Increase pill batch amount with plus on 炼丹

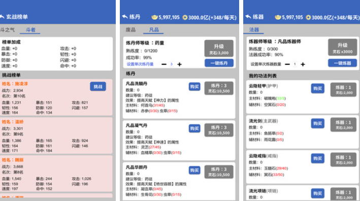pos(180,64)
